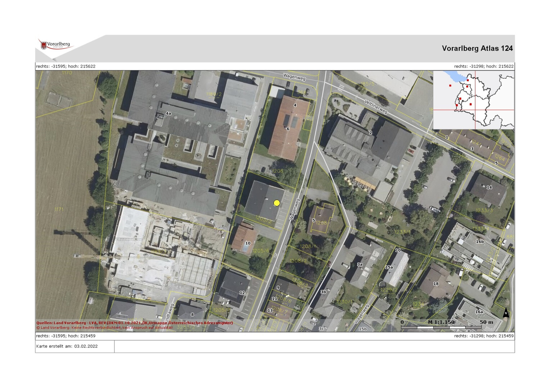Viewport: 550px width, 388px height.
Task: Click the top-left coordinate text rechts -31595
Action: [66, 66]
